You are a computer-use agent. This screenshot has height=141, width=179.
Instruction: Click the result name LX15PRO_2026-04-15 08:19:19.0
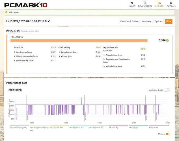26,21
